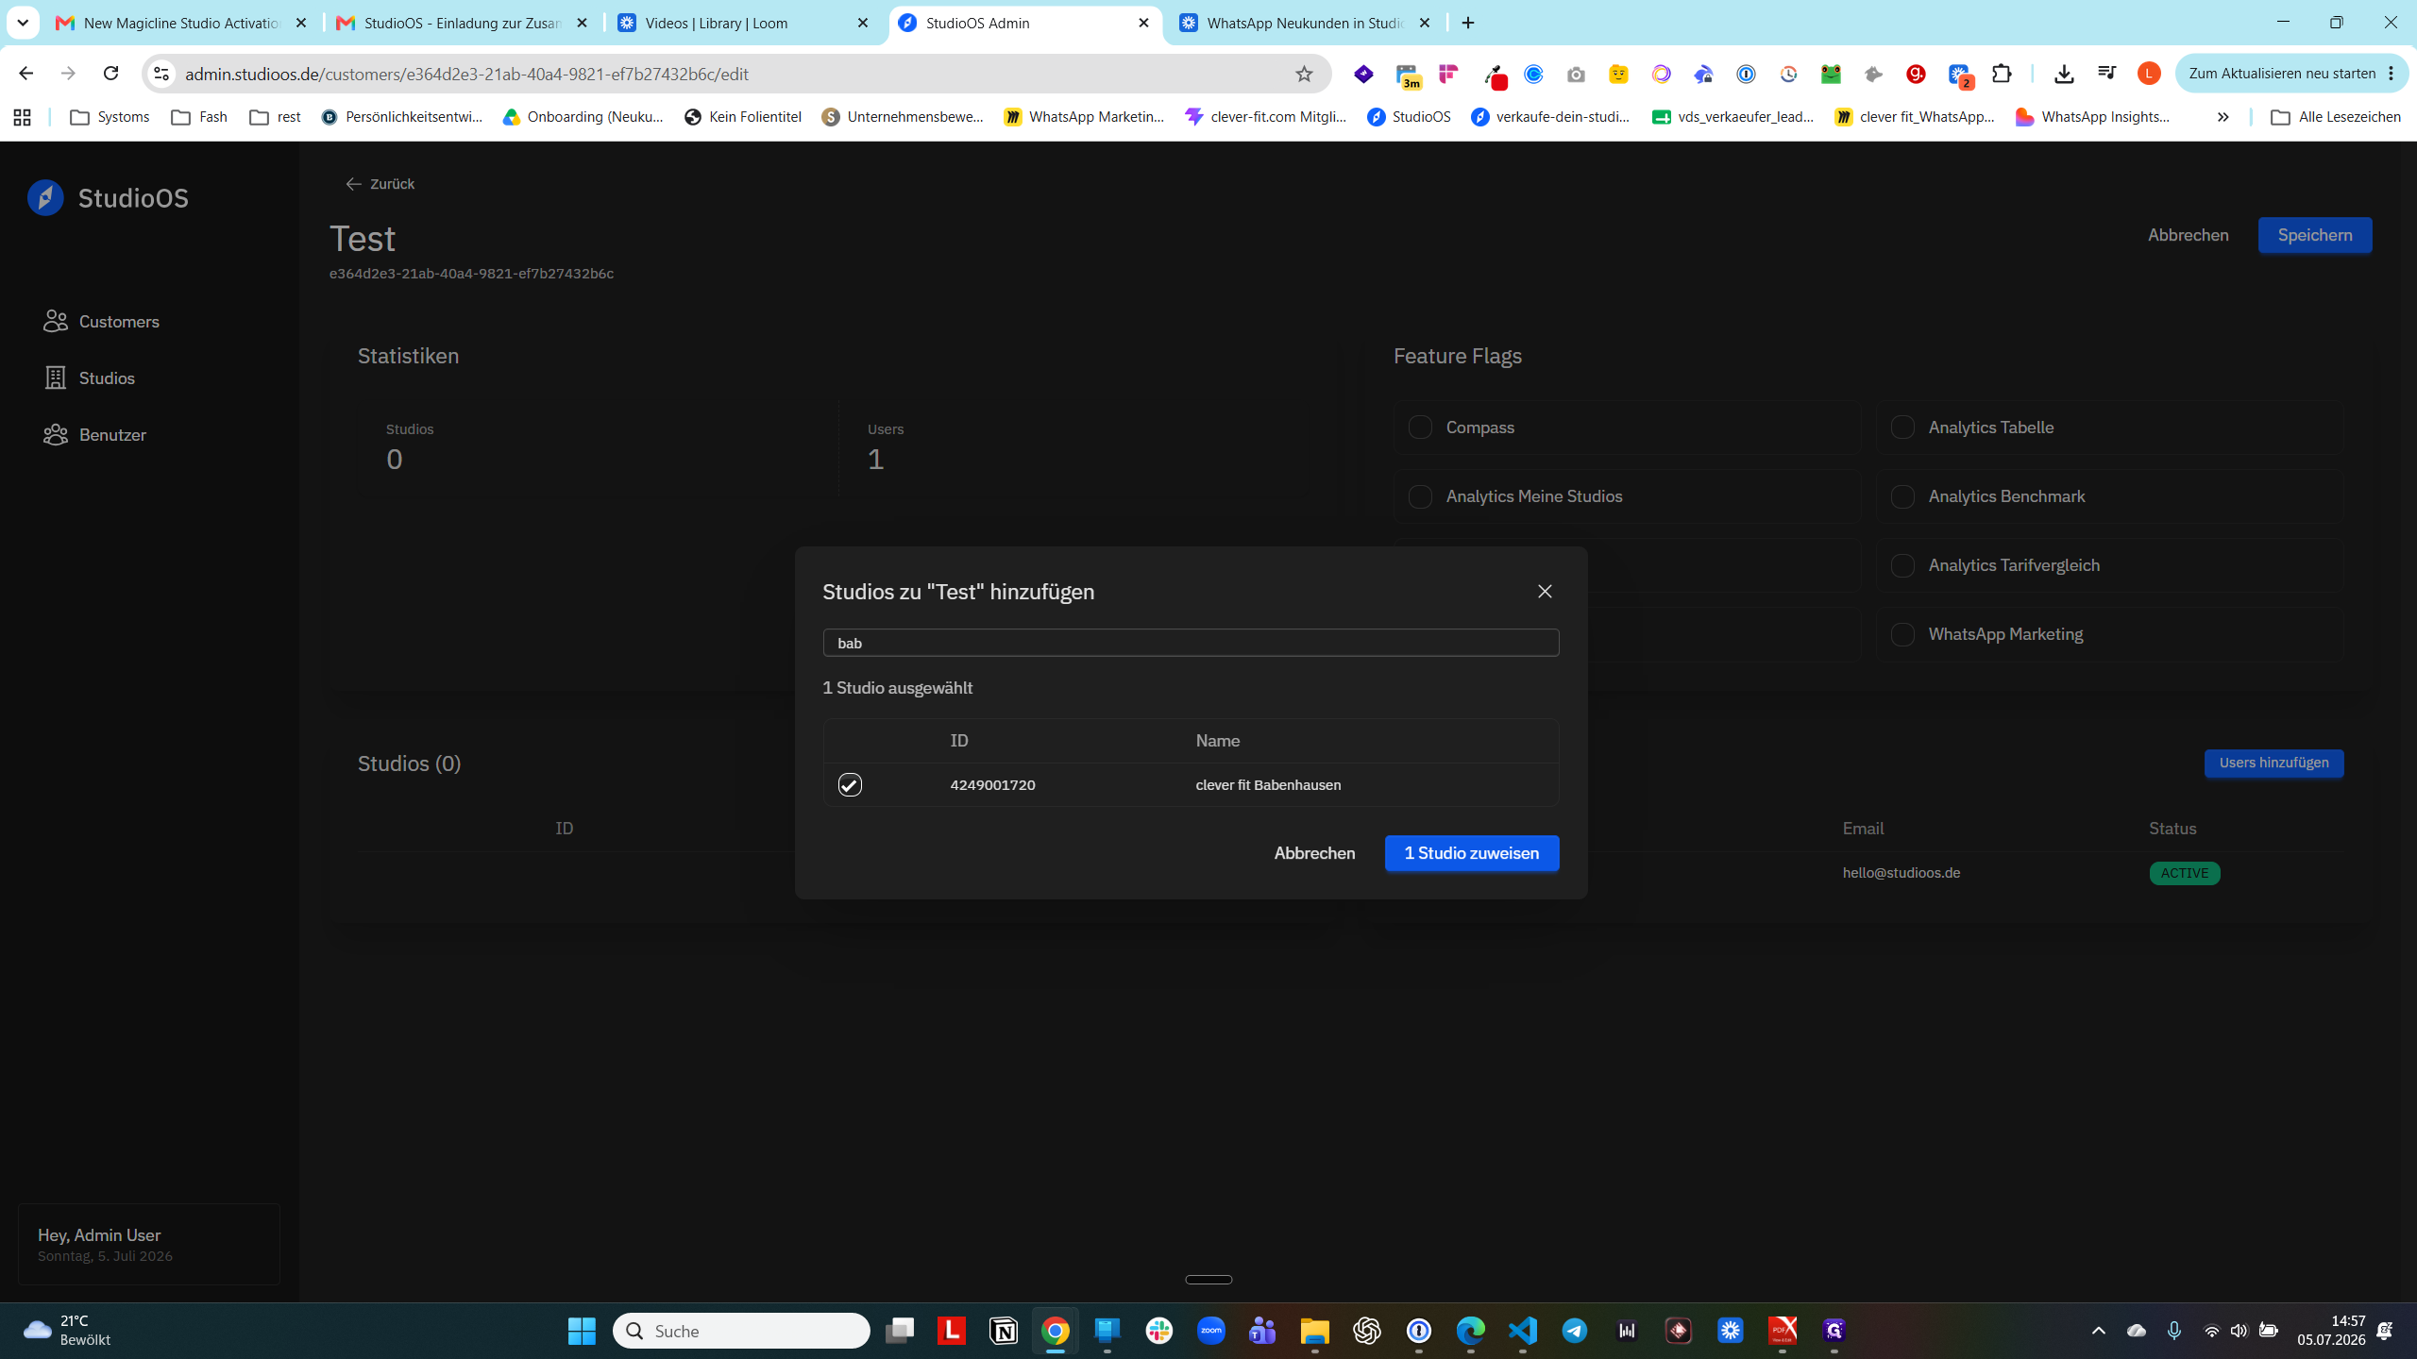Screen dimensions: 2417x1359
Task: Close the add studios dialog
Action: [x=1545, y=592]
